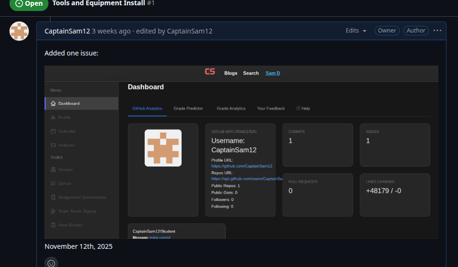The width and height of the screenshot is (458, 267).
Task: Open the Edits dropdown on the comment
Action: point(356,31)
